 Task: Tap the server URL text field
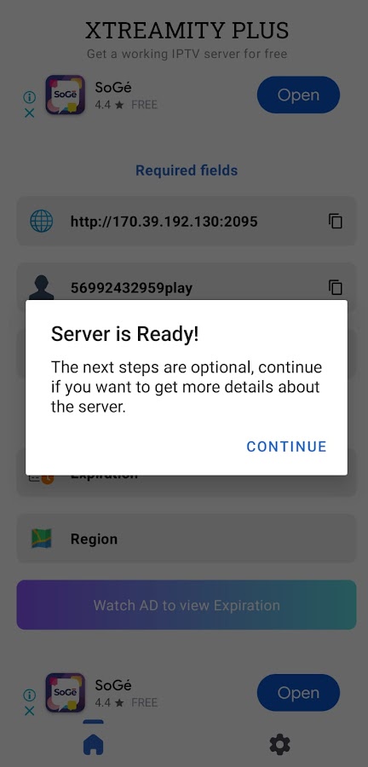click(187, 221)
